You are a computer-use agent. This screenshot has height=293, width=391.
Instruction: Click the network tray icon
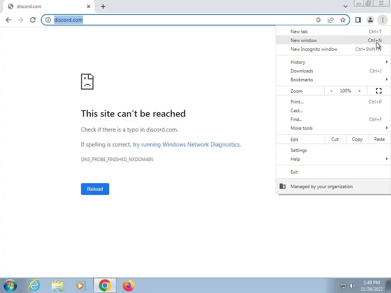pos(343,286)
